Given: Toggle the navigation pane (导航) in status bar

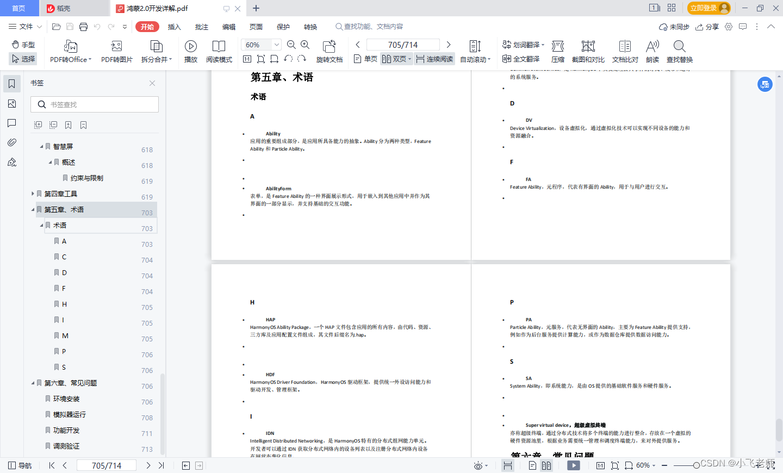Looking at the screenshot, I should tap(20, 465).
